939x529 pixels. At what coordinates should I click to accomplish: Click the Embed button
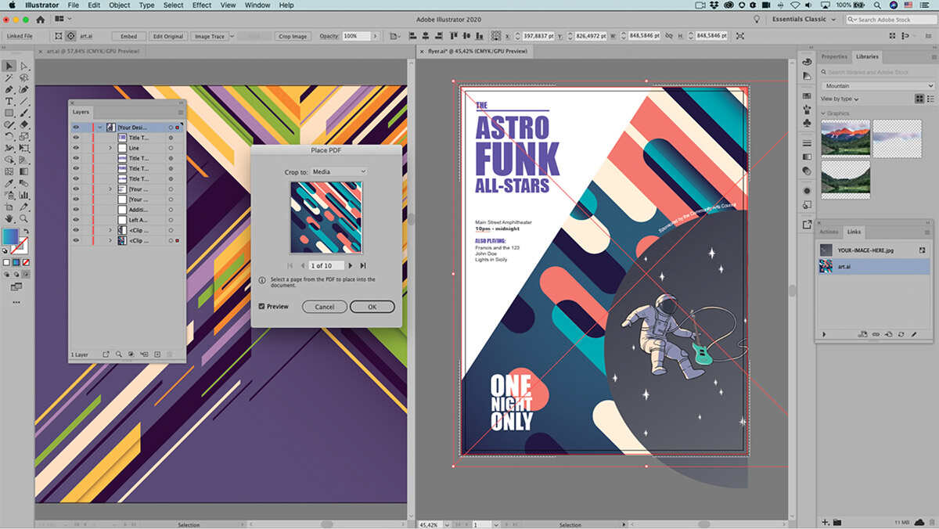pyautogui.click(x=128, y=36)
